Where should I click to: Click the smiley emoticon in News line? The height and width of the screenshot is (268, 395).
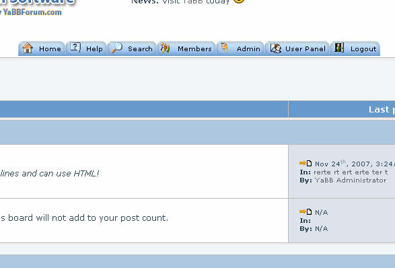coord(239,1)
